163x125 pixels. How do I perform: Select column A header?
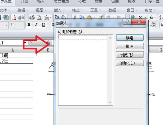pyautogui.click(x=13, y=50)
